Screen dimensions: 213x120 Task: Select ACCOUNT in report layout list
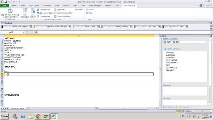pyautogui.click(x=170, y=53)
